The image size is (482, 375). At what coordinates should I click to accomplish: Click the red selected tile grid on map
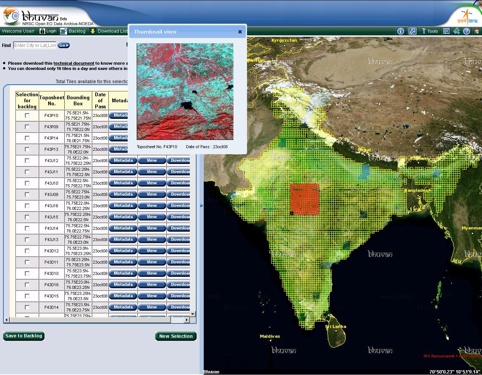305,199
